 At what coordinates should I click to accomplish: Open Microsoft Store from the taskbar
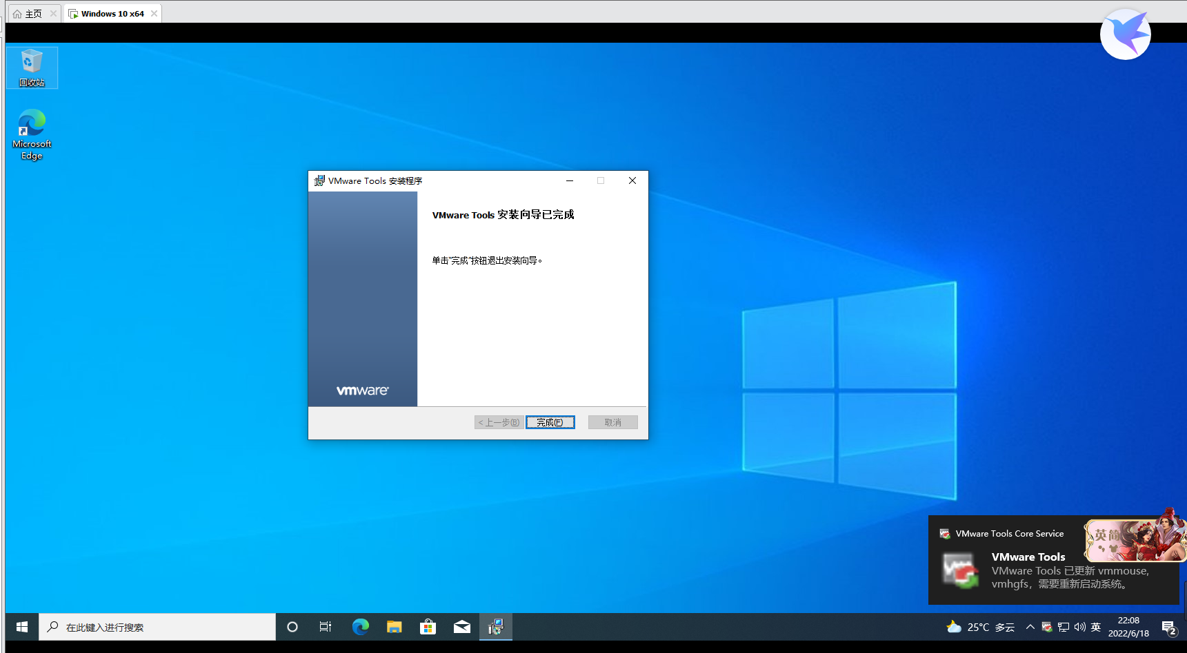(x=428, y=627)
